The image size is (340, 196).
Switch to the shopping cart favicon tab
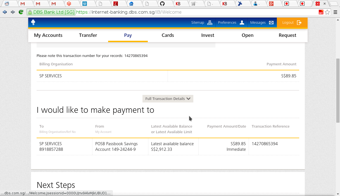(x=193, y=4)
